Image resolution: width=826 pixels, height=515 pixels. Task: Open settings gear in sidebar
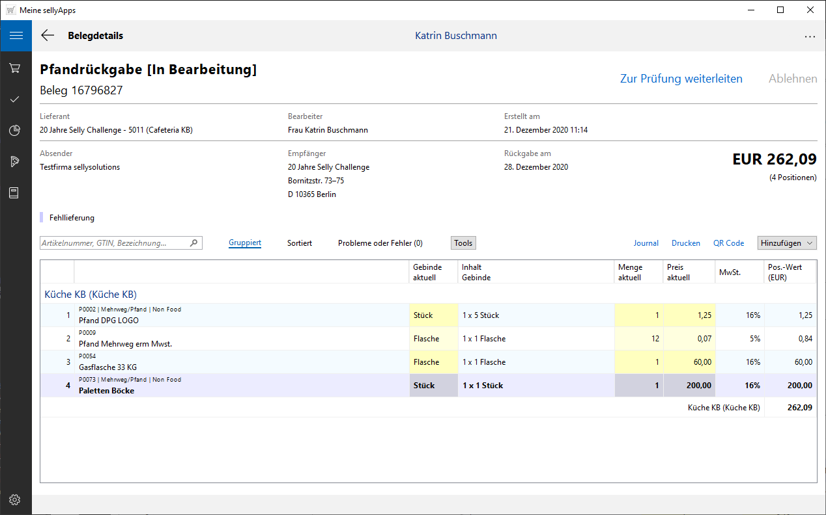pyautogui.click(x=15, y=499)
